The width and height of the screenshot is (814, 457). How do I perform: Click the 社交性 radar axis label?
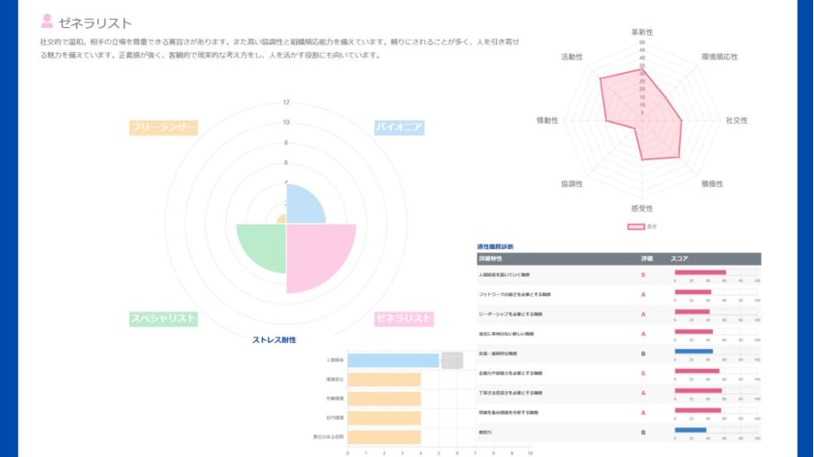[x=737, y=121]
